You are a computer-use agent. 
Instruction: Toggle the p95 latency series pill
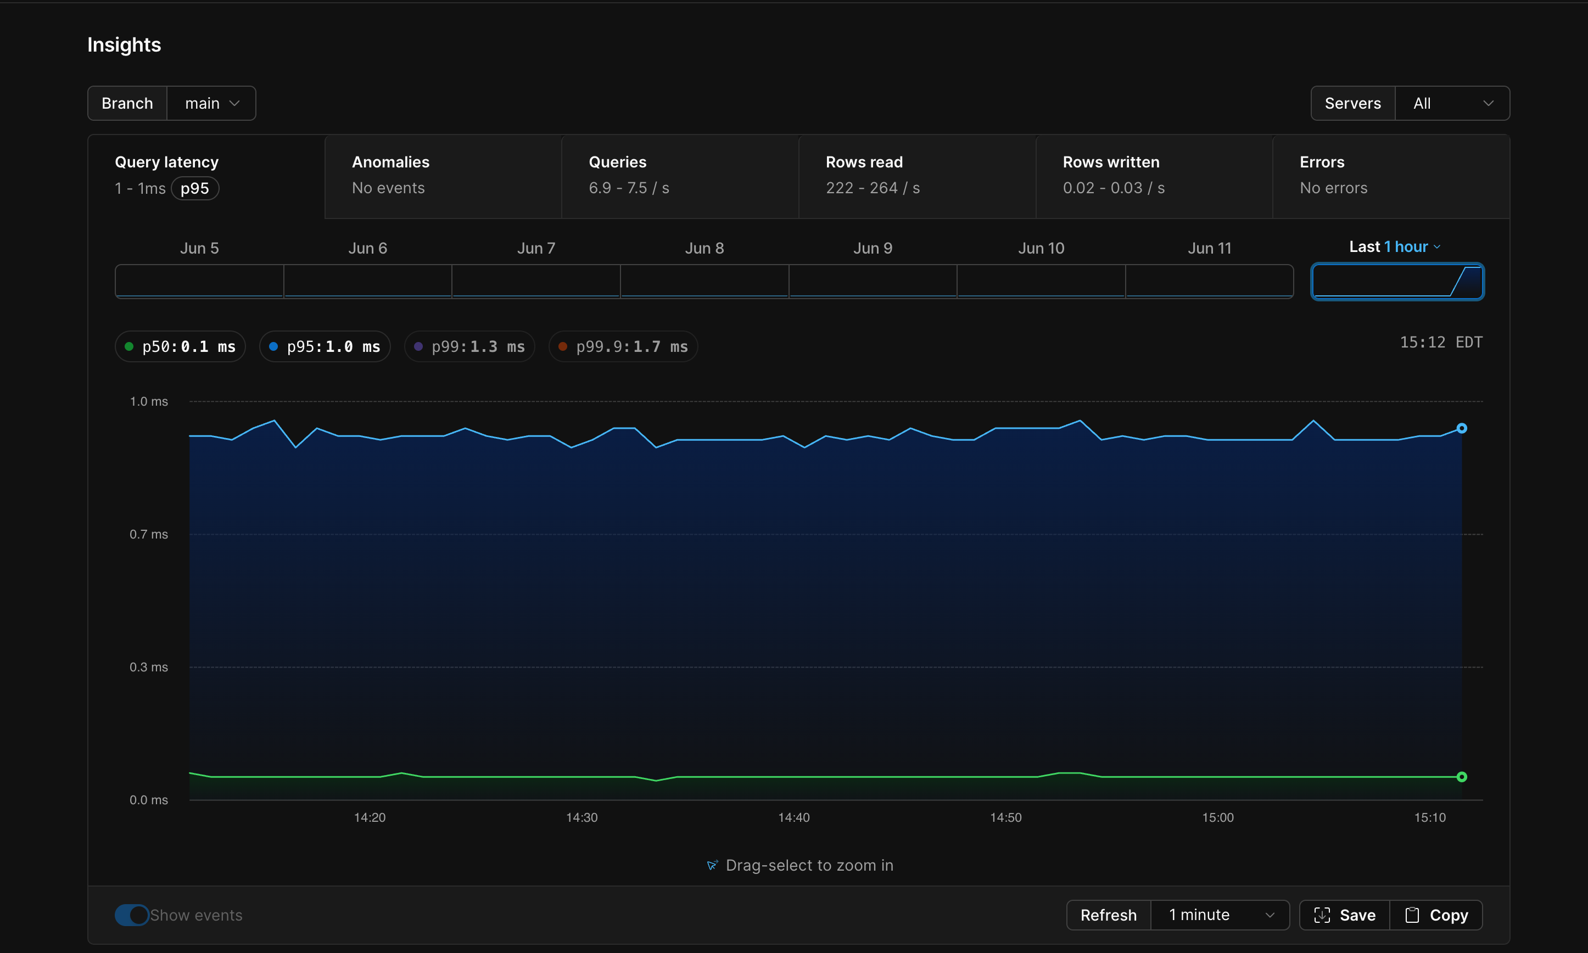click(x=325, y=347)
